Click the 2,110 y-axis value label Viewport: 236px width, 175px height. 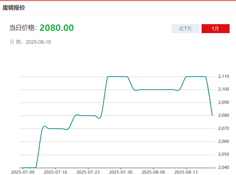[x=224, y=77]
